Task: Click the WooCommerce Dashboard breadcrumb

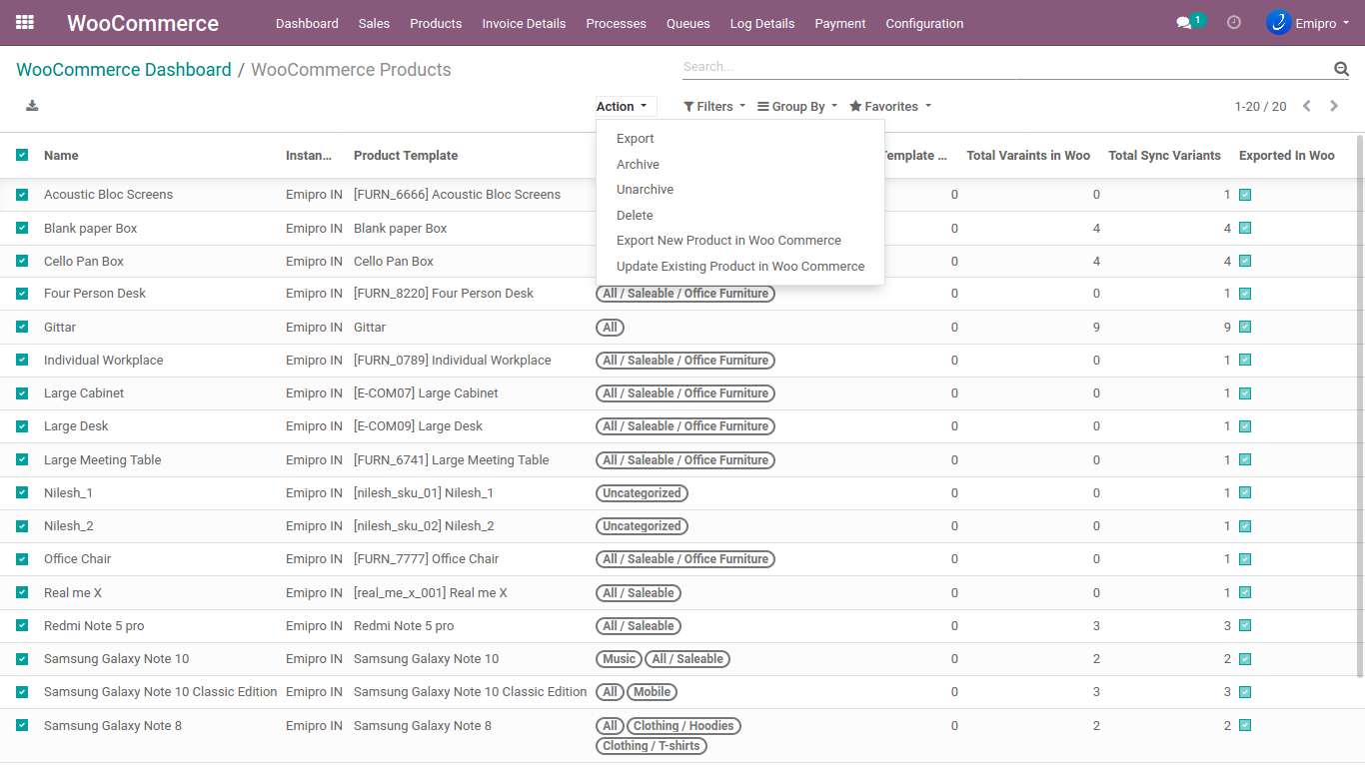Action: (124, 70)
